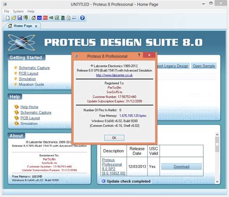The height and width of the screenshot is (197, 229).
Task: Click the 'Release Date' table header
Action: point(137,151)
